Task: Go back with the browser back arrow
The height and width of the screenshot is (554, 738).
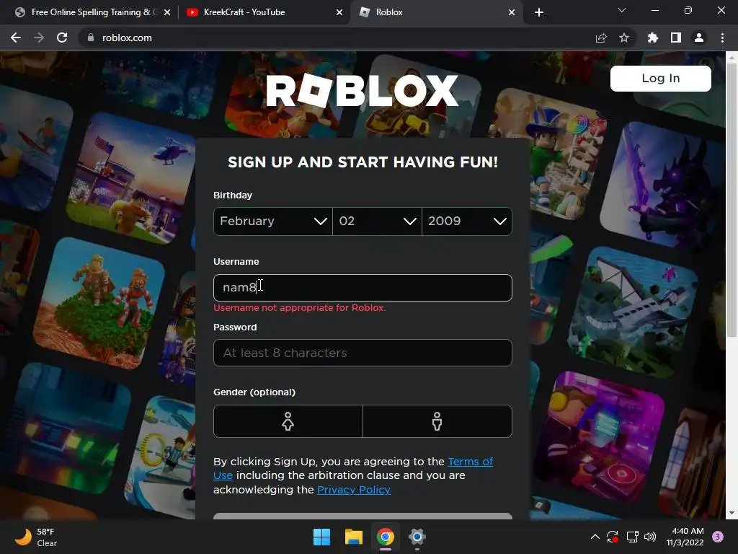Action: (x=16, y=38)
